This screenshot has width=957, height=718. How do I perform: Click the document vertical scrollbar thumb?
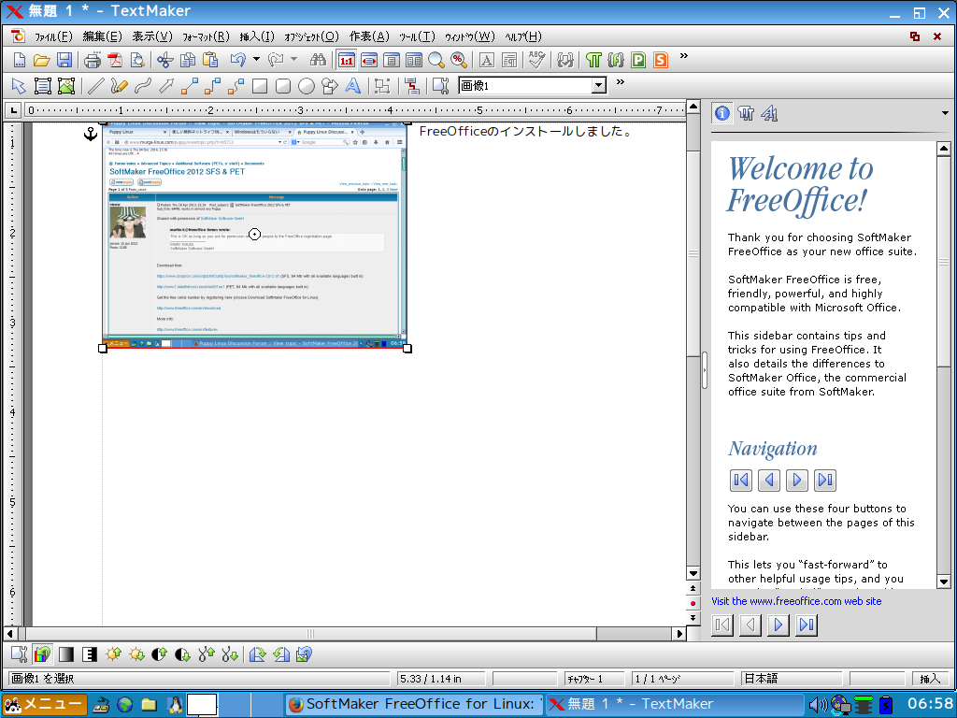693,253
